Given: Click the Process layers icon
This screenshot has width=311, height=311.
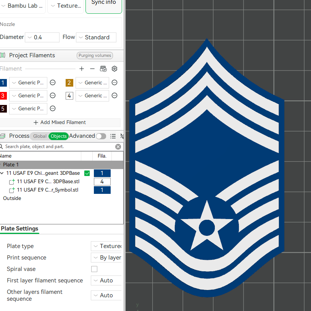Looking at the screenshot, I should 2,136.
